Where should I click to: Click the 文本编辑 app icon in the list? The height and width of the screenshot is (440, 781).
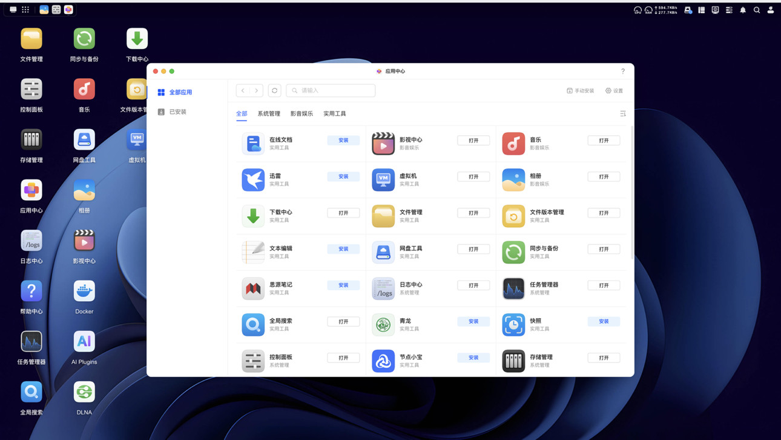point(253,252)
